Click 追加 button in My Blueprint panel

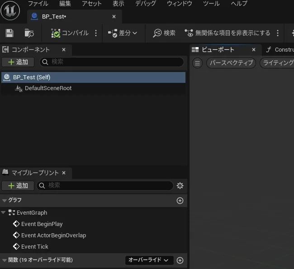pyautogui.click(x=18, y=186)
